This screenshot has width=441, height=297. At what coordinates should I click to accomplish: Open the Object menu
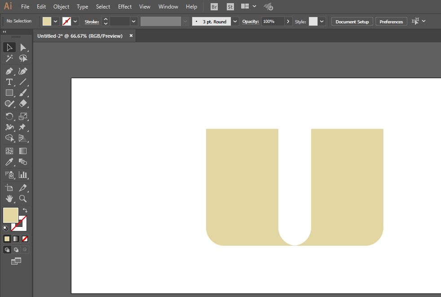click(61, 6)
